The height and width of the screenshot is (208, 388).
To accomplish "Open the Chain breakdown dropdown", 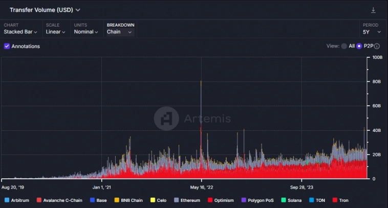I will coord(120,32).
